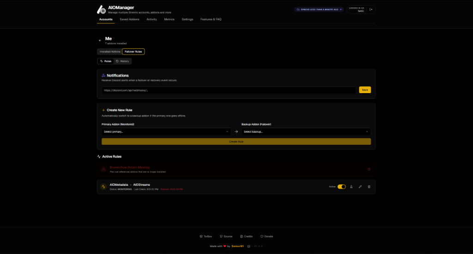This screenshot has width=473, height=254.
Task: Focus the Discord webhook URL input field
Action: click(x=229, y=90)
